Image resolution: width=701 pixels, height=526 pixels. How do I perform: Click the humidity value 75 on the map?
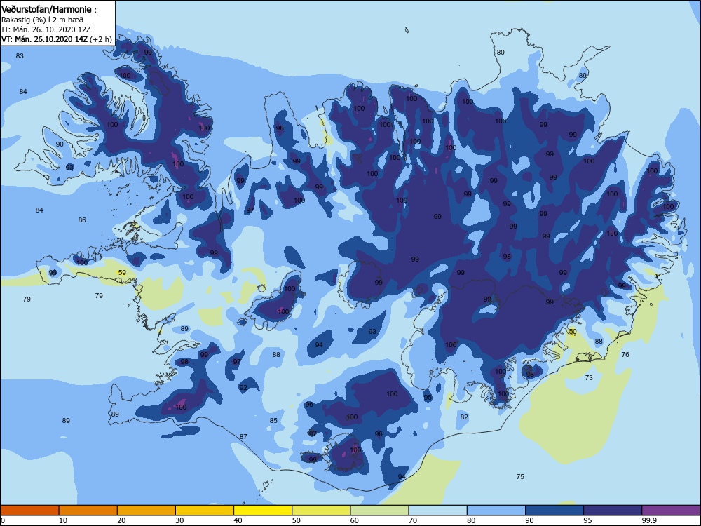[520, 476]
